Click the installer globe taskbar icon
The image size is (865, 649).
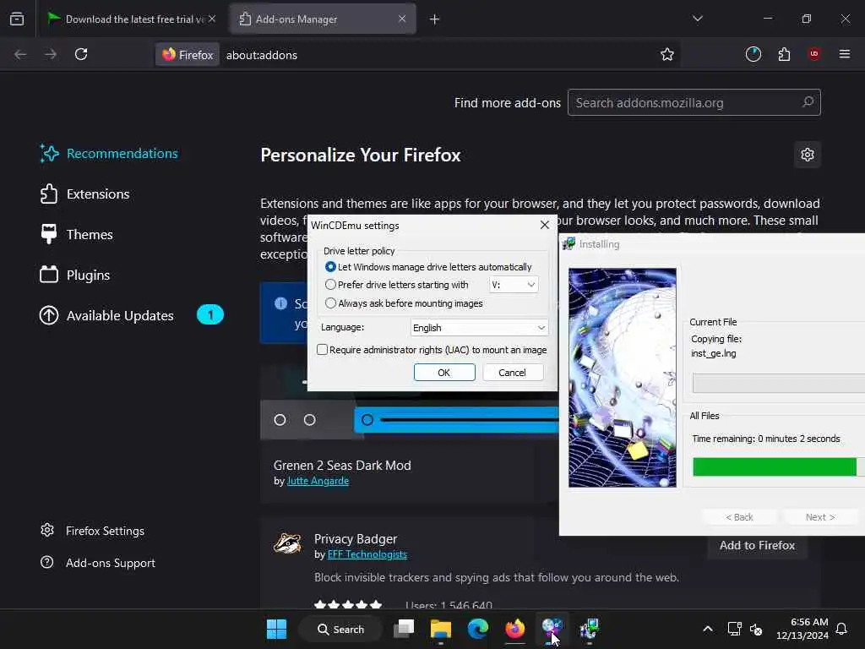pyautogui.click(x=552, y=629)
